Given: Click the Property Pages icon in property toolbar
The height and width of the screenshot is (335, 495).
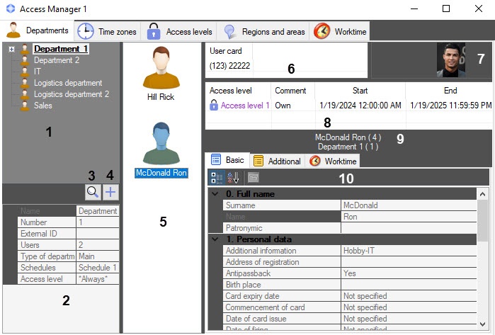Looking at the screenshot, I should 253,177.
